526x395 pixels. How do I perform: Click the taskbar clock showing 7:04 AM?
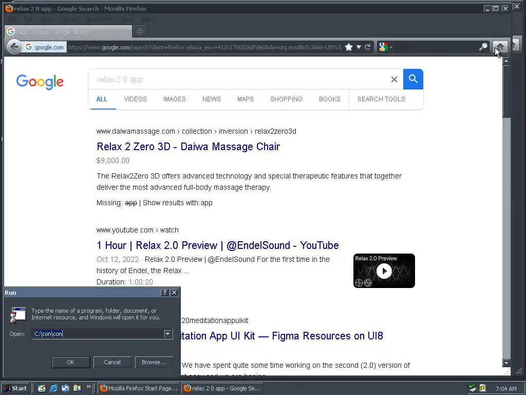point(506,389)
